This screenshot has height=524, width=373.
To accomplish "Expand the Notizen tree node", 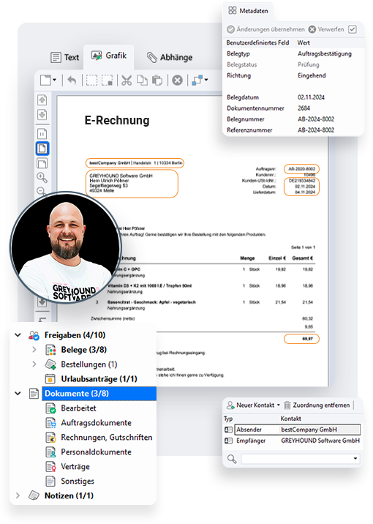I will (x=18, y=495).
